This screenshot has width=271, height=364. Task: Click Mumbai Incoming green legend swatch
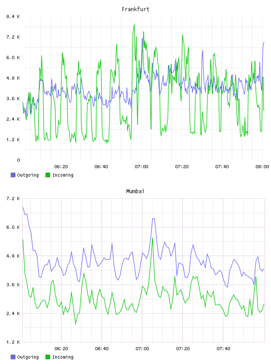48,357
